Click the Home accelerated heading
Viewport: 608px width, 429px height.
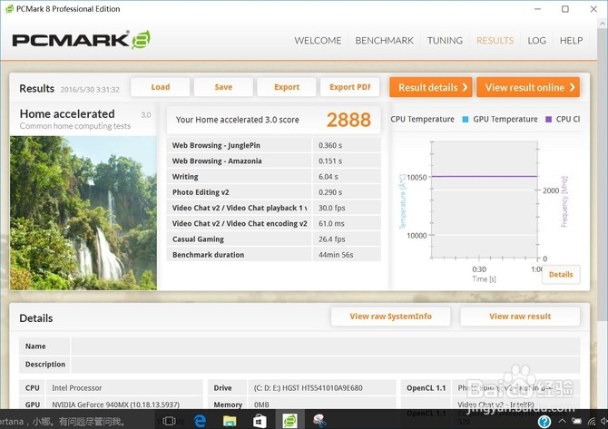coord(67,114)
